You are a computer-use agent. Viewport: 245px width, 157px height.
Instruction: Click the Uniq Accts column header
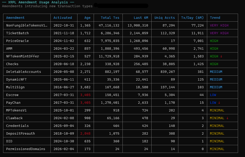(x=165, y=18)
